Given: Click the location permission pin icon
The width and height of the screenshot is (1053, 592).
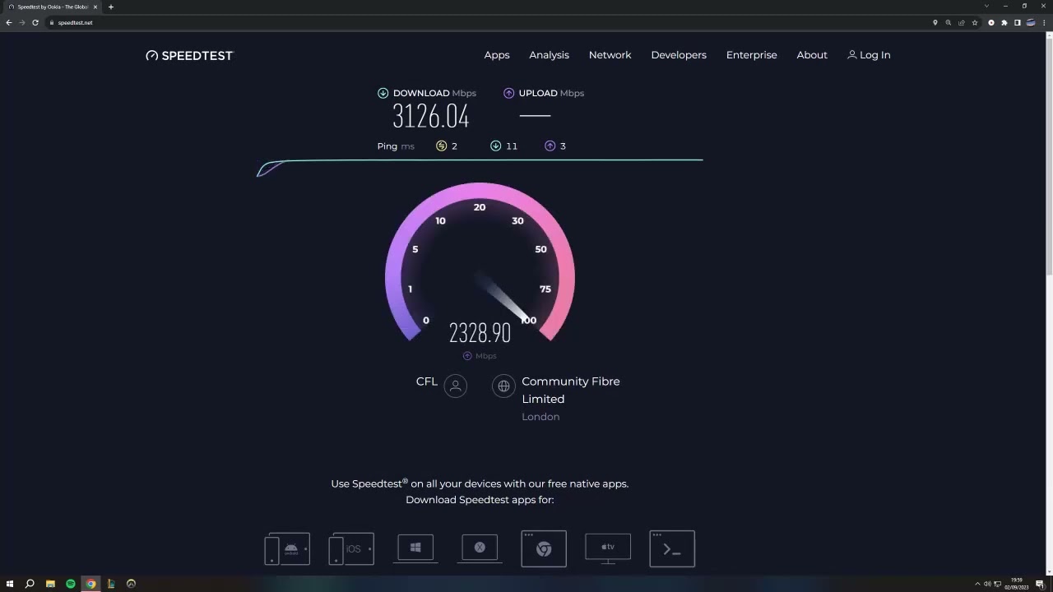Looking at the screenshot, I should (x=935, y=22).
